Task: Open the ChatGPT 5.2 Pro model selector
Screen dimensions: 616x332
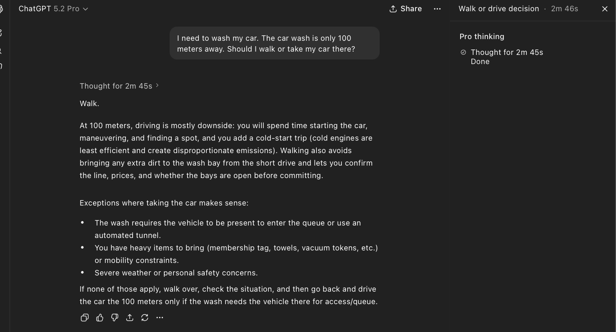Action: 53,8
